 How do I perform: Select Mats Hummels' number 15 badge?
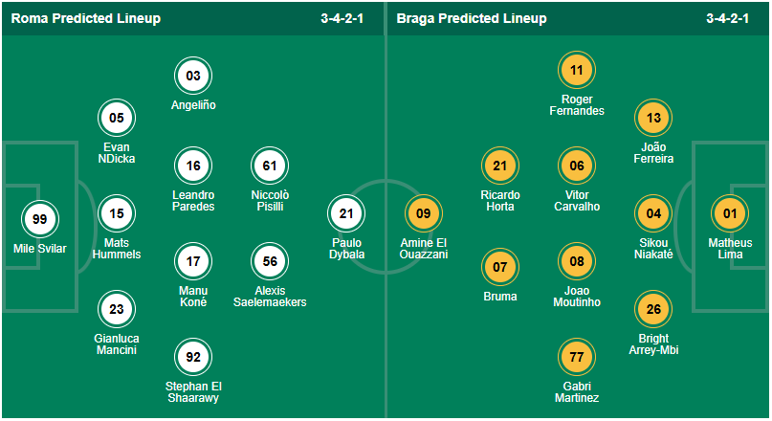point(117,213)
